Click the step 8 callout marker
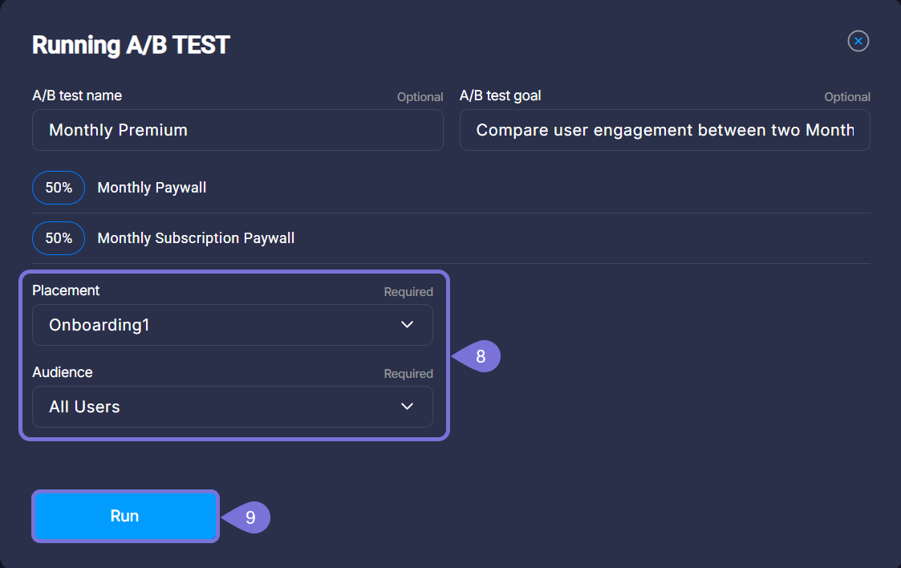Image resolution: width=901 pixels, height=568 pixels. coord(480,356)
